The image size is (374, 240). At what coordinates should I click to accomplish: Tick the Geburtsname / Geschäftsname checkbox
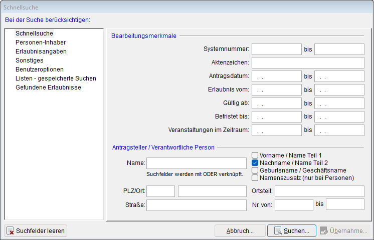point(255,170)
